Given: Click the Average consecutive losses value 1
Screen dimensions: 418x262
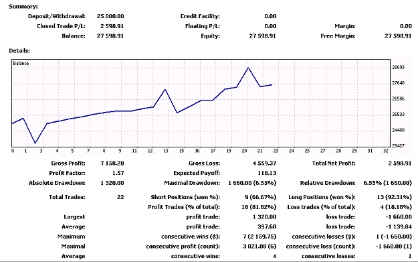Looking at the screenshot, I should tap(410, 256).
